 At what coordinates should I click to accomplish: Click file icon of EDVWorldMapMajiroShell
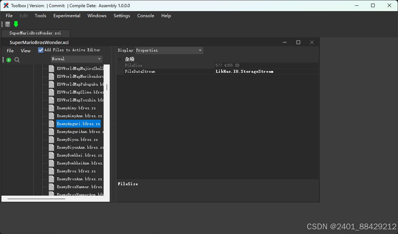click(x=52, y=68)
